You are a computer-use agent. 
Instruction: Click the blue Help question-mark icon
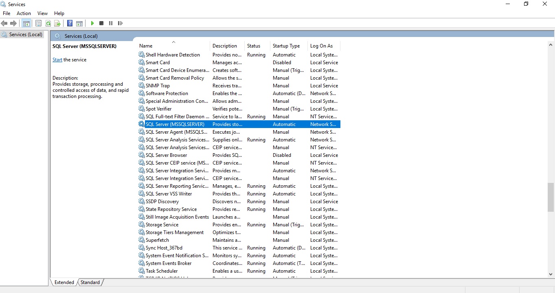[x=70, y=23]
